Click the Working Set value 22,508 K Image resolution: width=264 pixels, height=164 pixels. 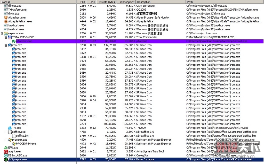coord(130,148)
